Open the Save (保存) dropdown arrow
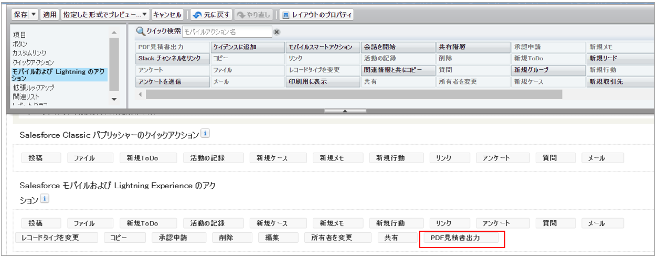This screenshot has height=259, width=658. click(x=34, y=15)
